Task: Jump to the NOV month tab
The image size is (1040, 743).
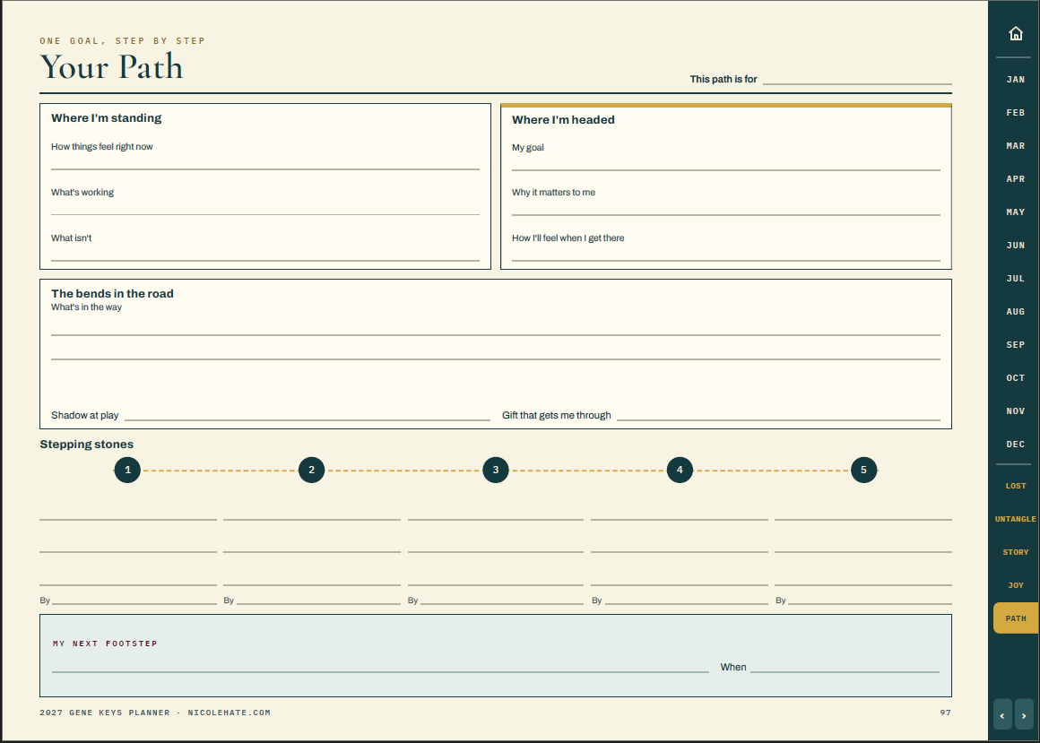Action: point(1016,411)
